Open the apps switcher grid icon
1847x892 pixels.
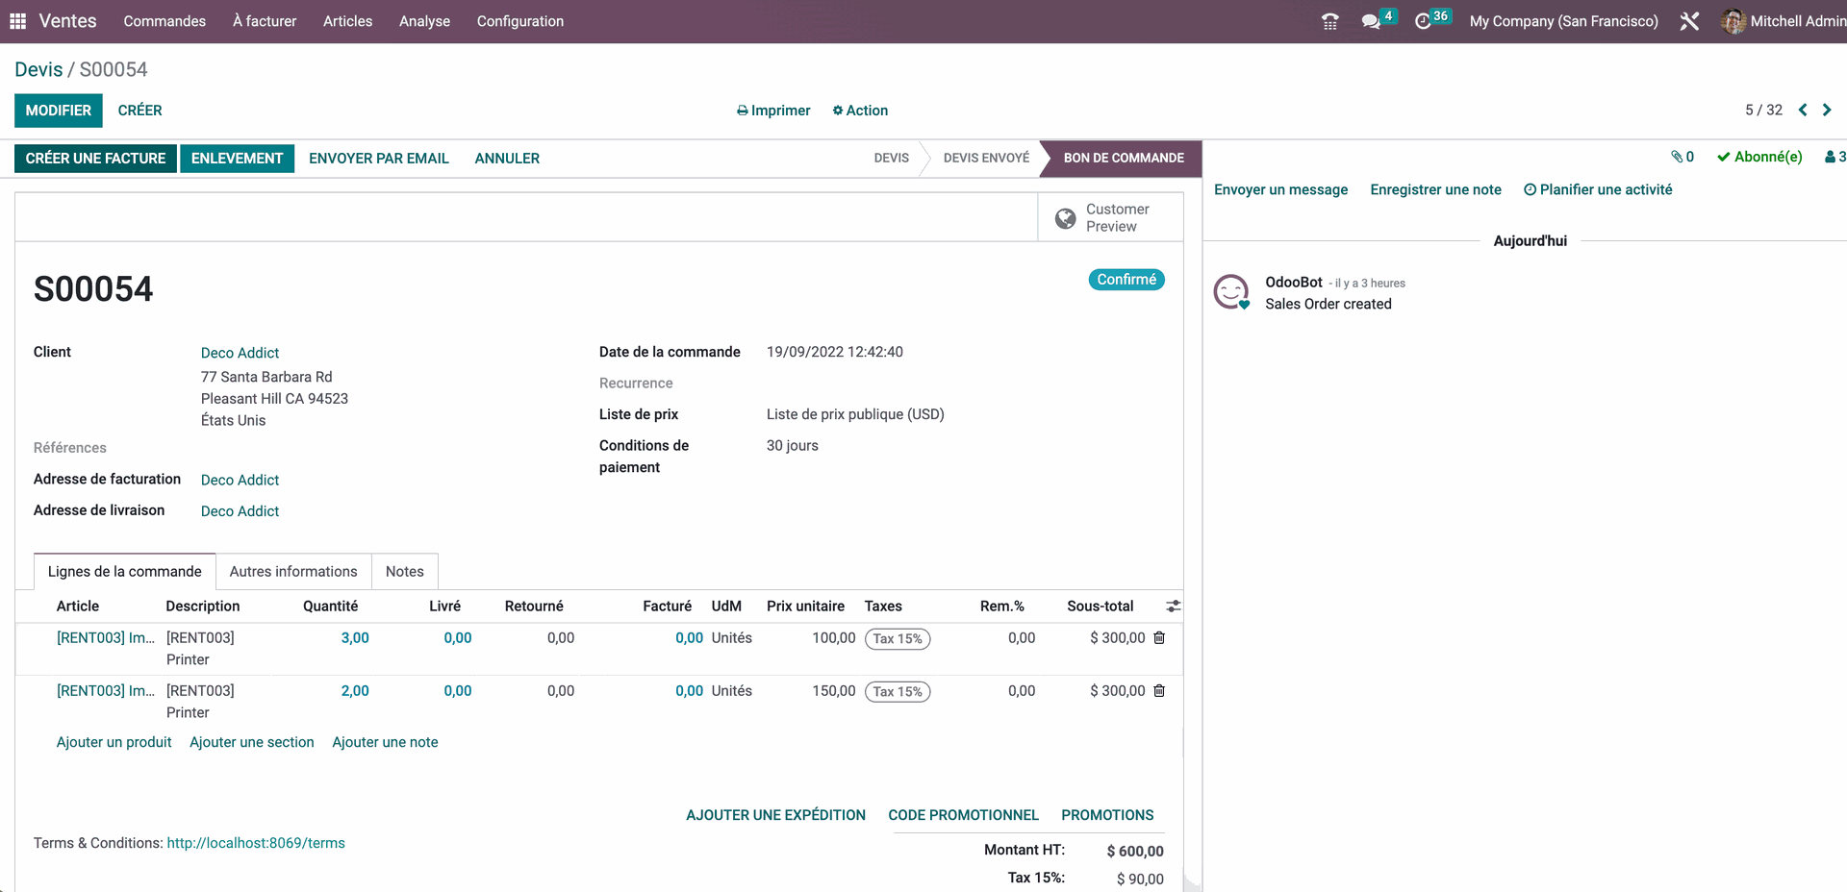click(16, 21)
